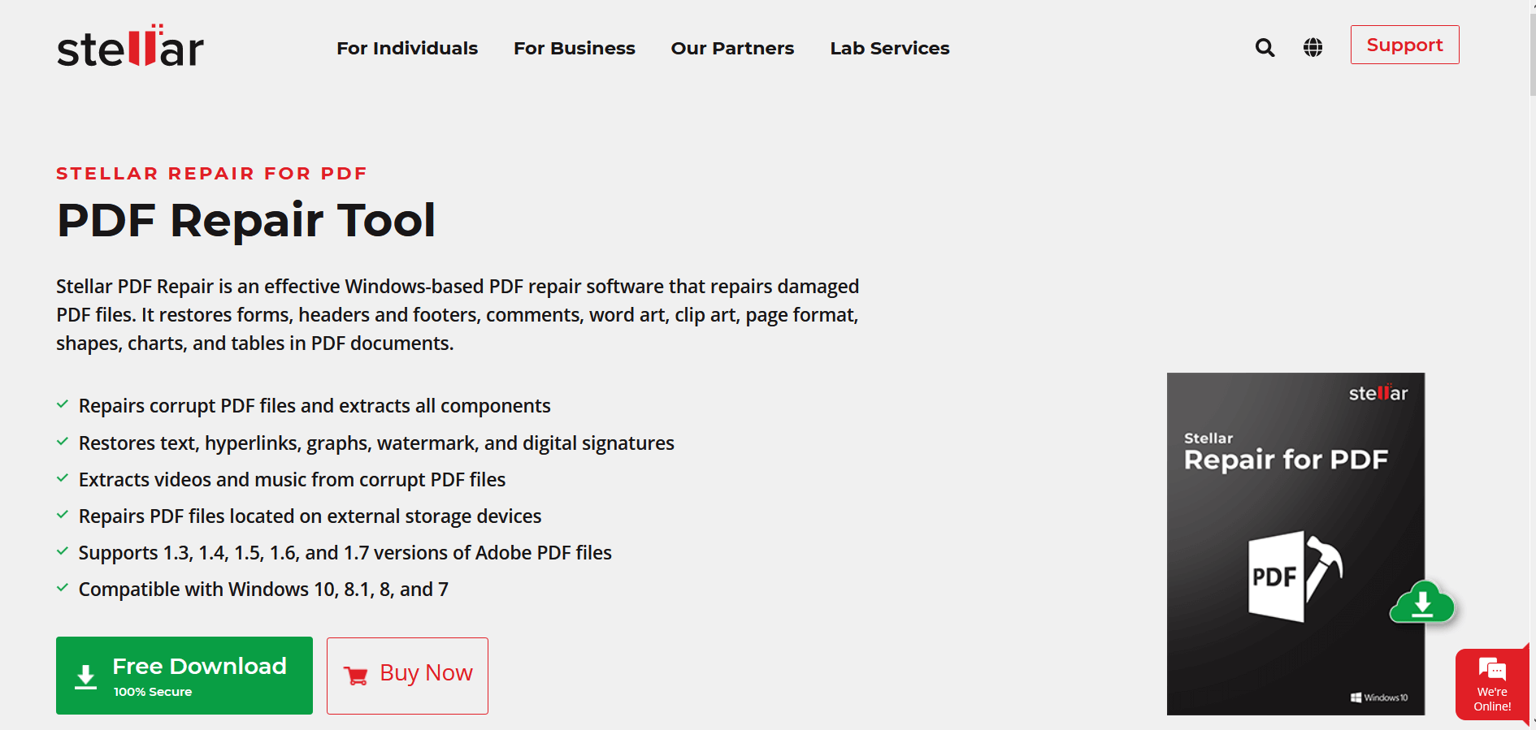Click the globe language selector icon
This screenshot has height=730, width=1536.
tap(1313, 47)
